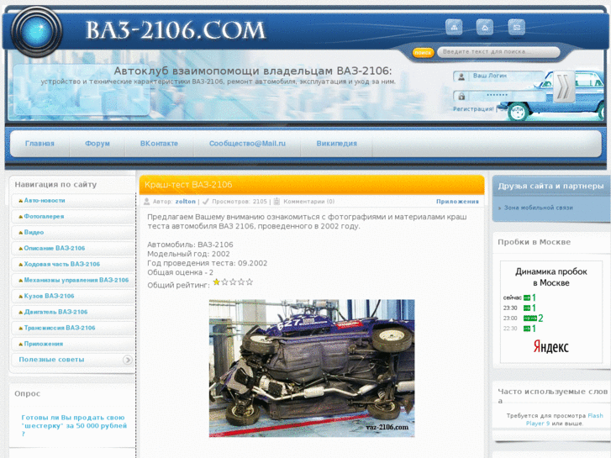Open the Полезные советы section

51,360
